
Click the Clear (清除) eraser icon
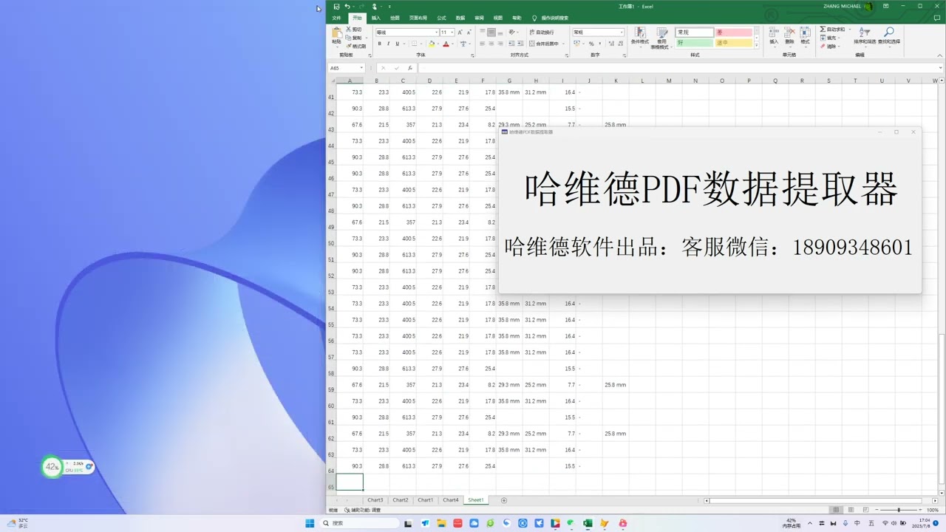(823, 46)
